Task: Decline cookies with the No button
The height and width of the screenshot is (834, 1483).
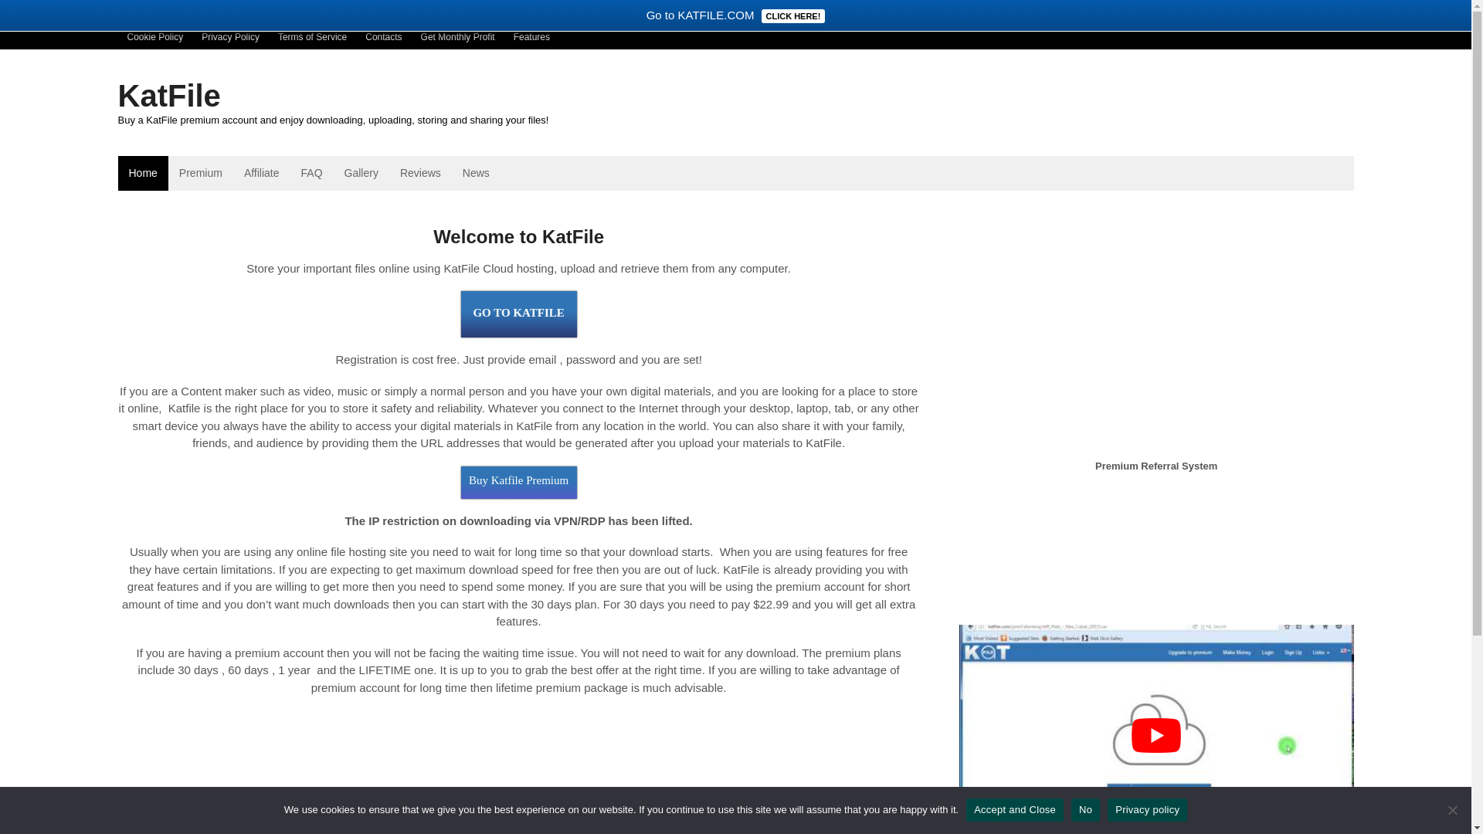Action: click(1085, 809)
